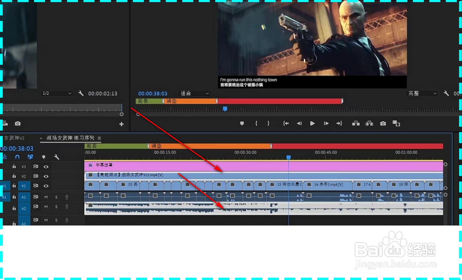The height and width of the screenshot is (280, 462).
Task: Hide track V2 using its eye icon
Action: coord(46,176)
